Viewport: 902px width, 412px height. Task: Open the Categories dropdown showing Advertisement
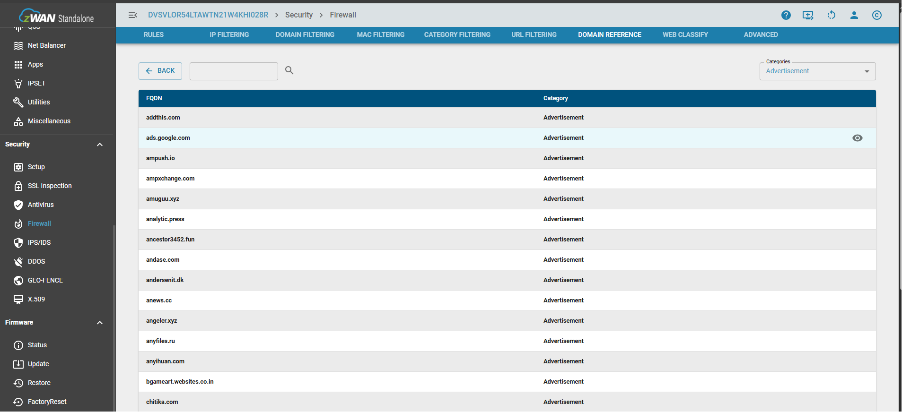817,71
